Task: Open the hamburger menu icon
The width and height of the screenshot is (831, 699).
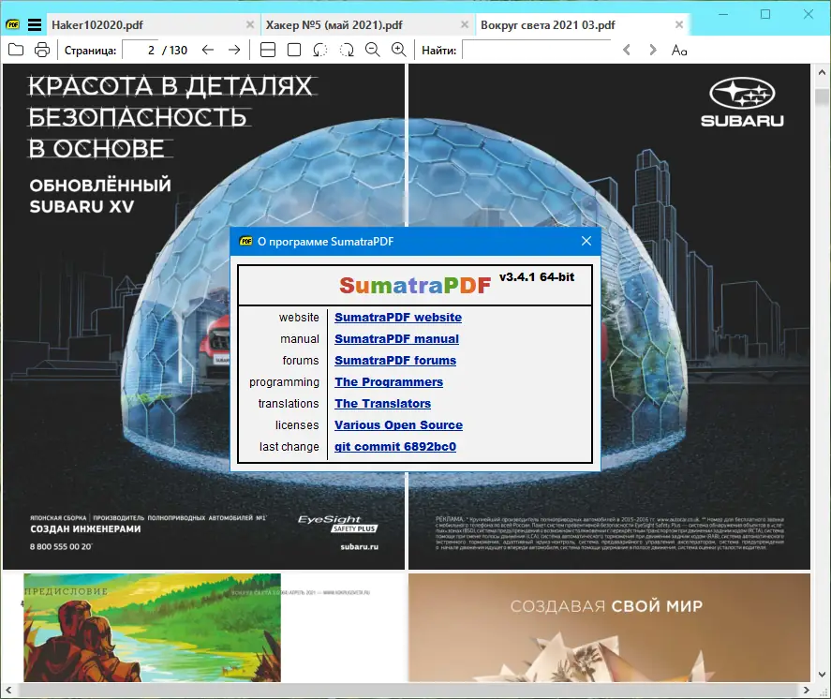Action: (35, 24)
